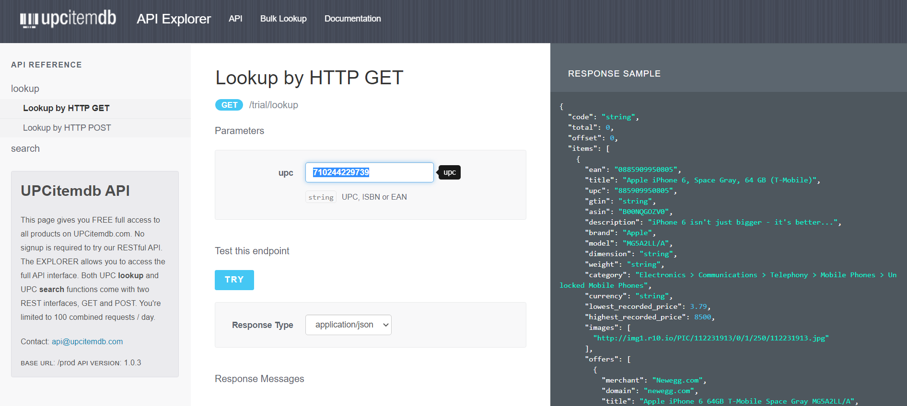This screenshot has width=907, height=406.
Task: Click the upcitemdb logo
Action: coord(68,19)
